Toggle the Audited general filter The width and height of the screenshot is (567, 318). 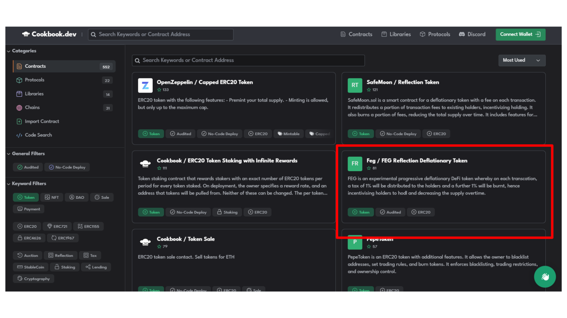point(28,167)
